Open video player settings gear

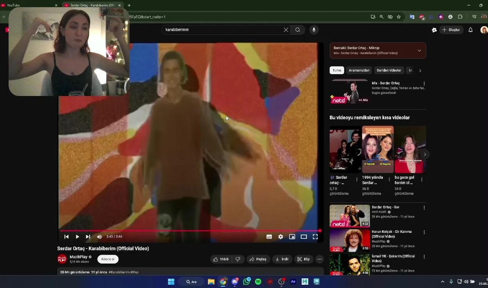coord(281,237)
